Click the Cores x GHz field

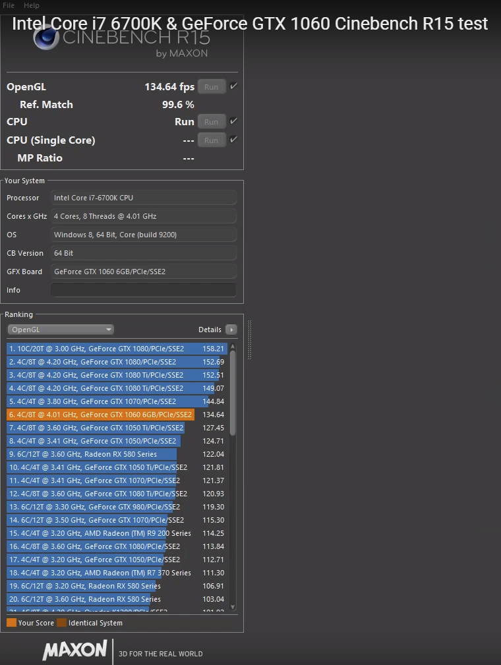click(144, 216)
